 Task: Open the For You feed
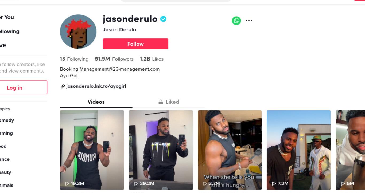pyautogui.click(x=7, y=17)
